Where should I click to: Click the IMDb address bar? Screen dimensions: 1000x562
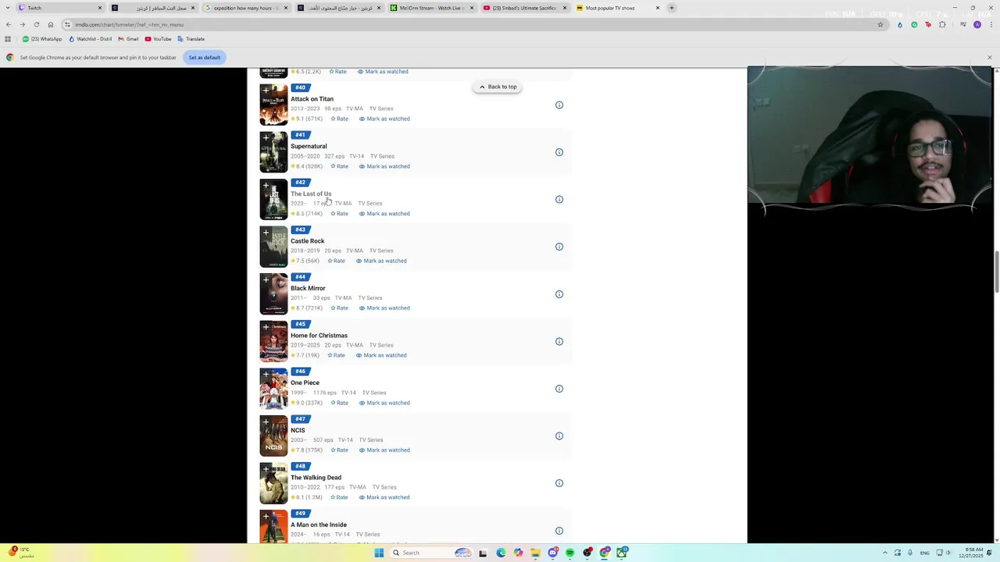point(469,24)
